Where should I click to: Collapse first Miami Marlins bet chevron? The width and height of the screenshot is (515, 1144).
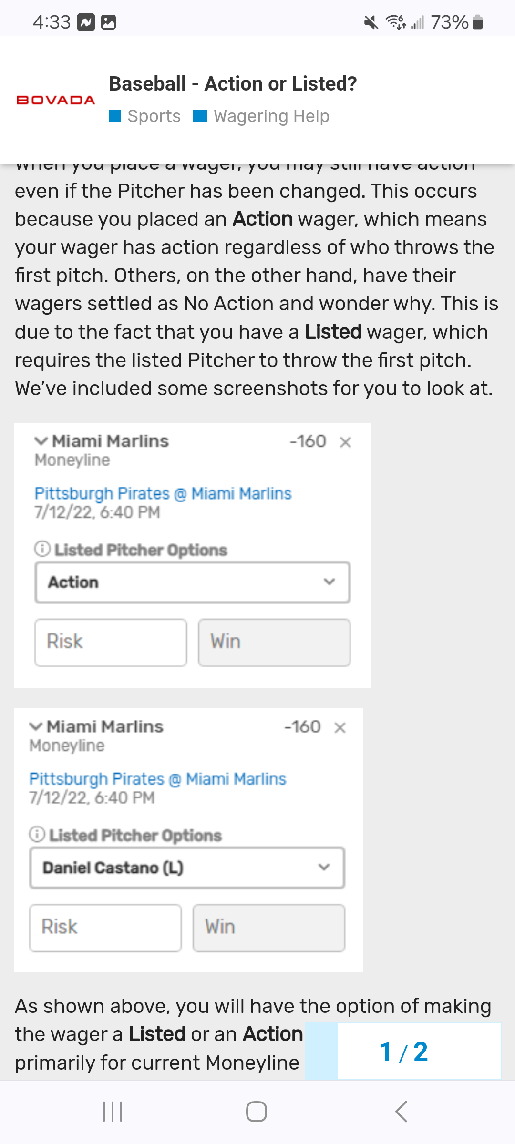tap(41, 441)
